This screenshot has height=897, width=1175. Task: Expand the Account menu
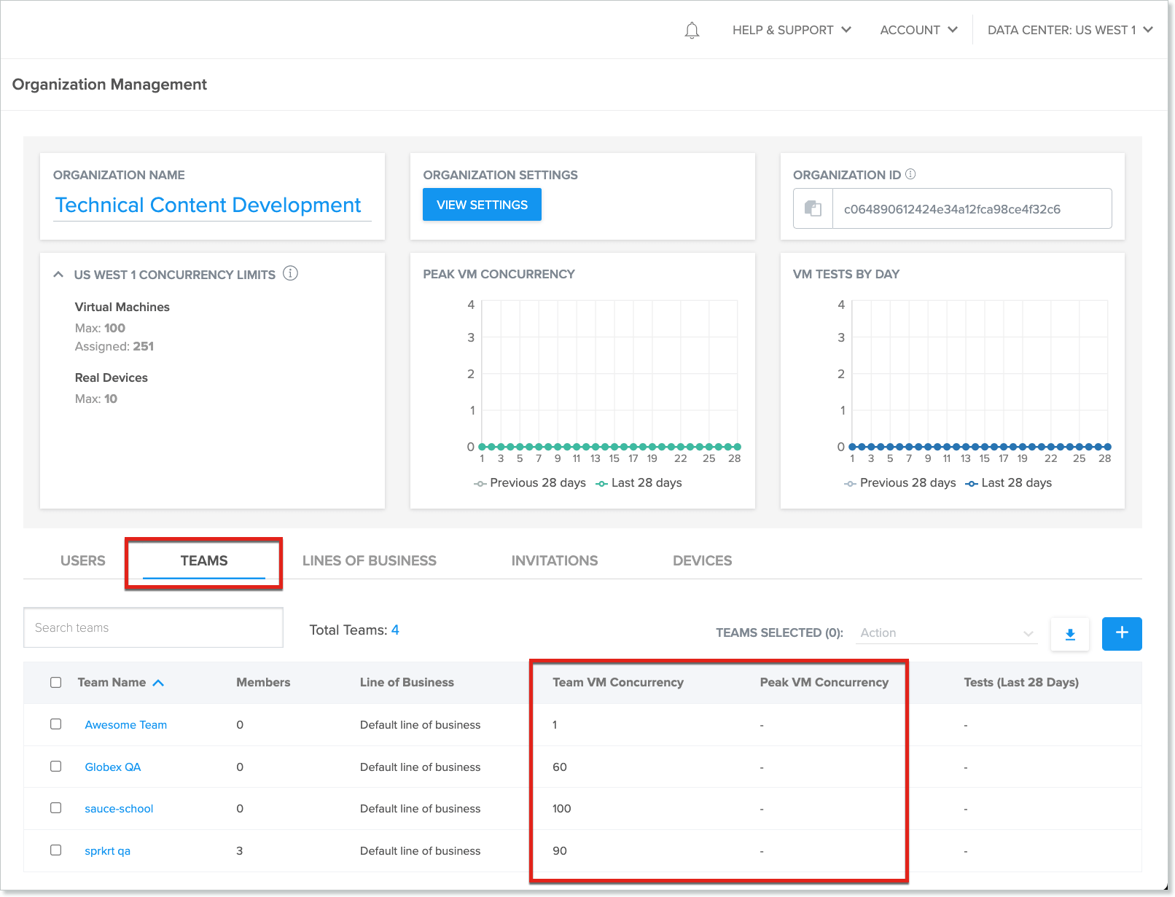(918, 30)
